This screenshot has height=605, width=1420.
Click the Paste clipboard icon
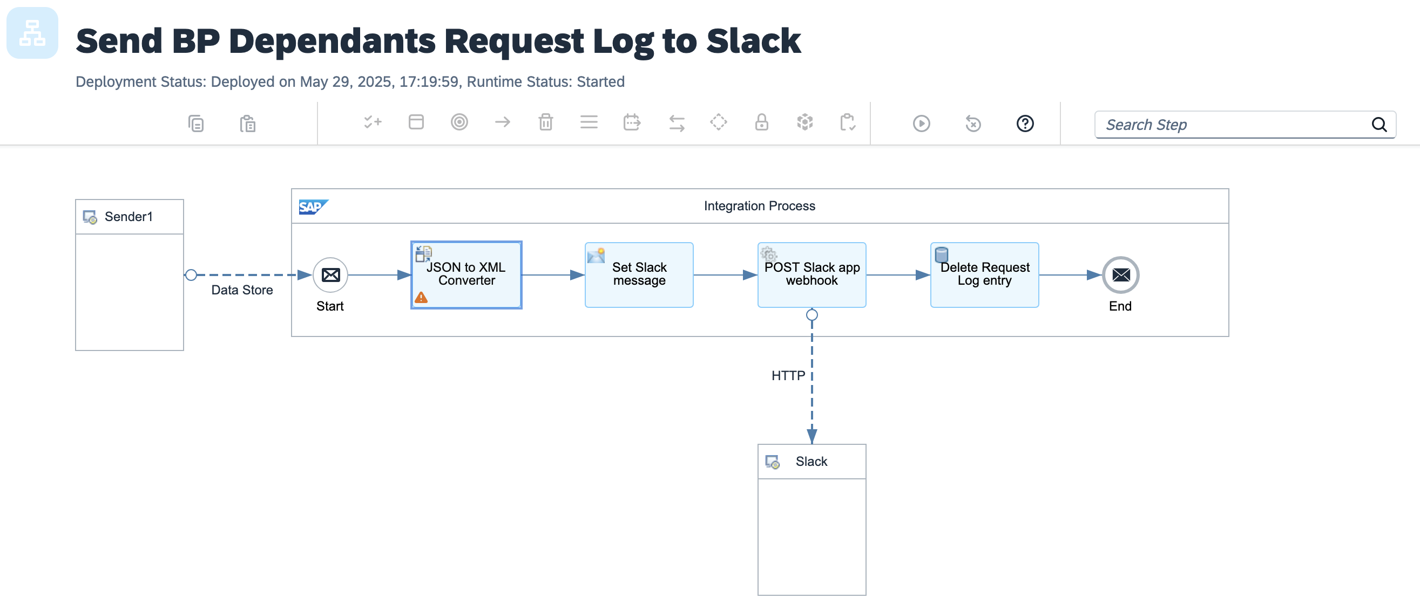[x=247, y=123]
